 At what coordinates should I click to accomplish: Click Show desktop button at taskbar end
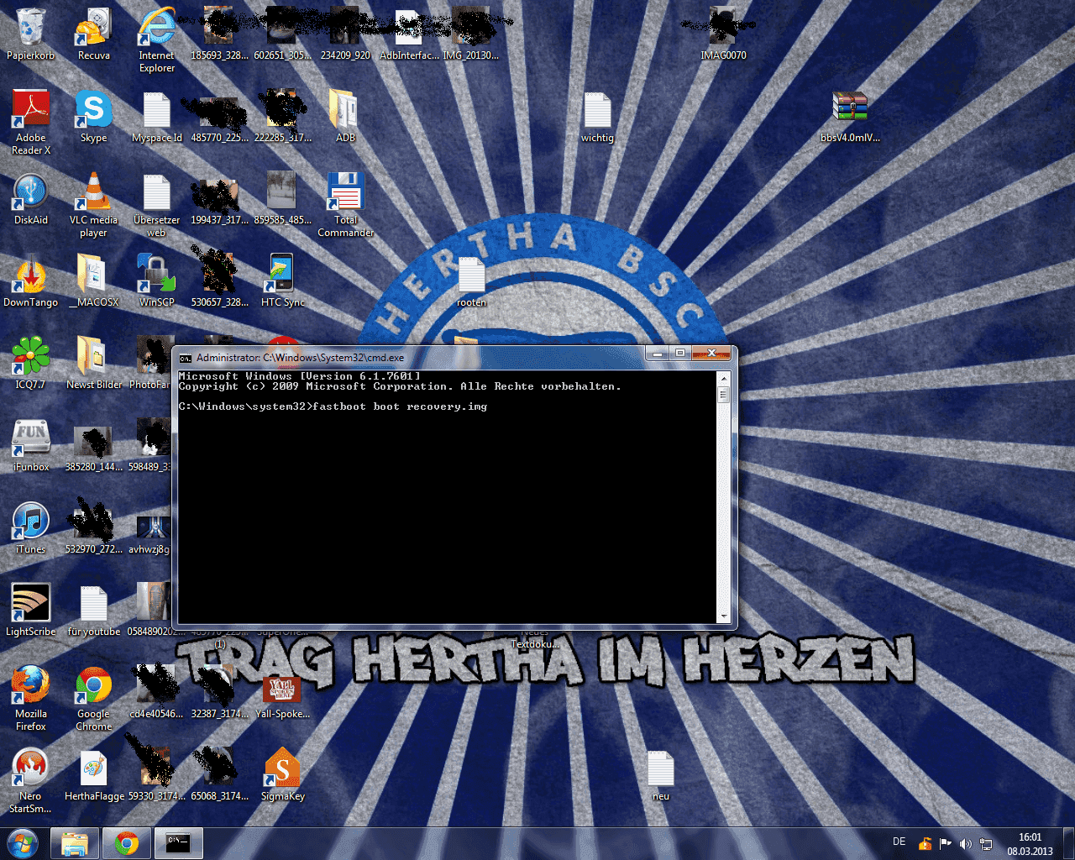coord(1069,843)
